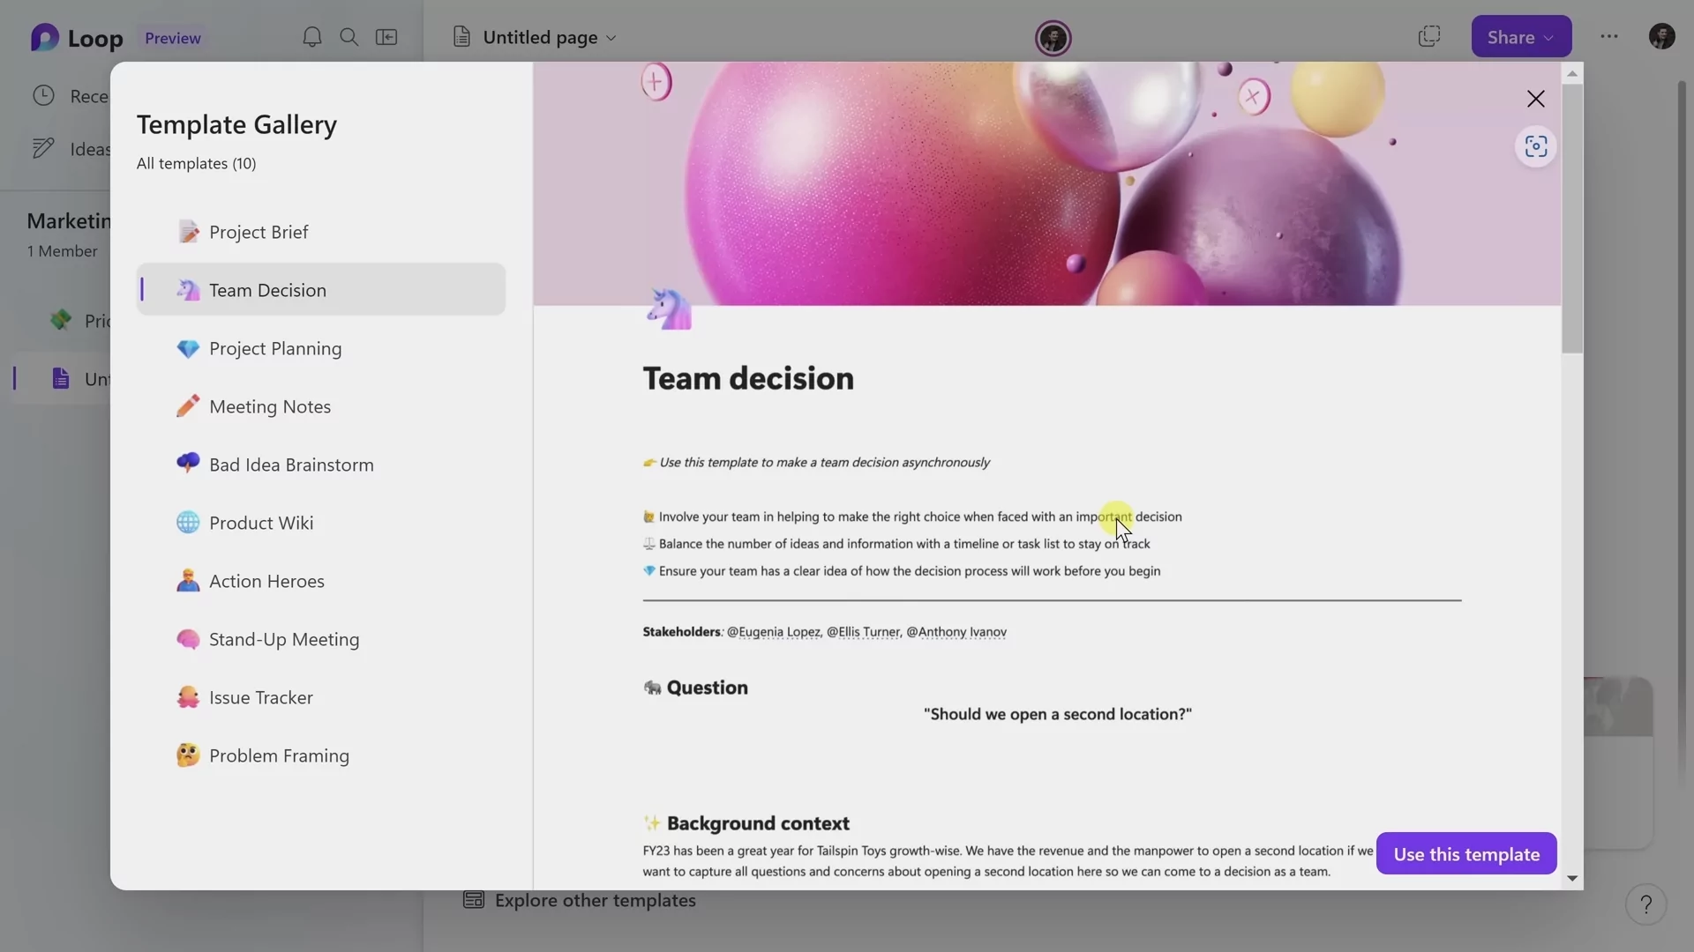Select the Team Decision template
Screen dimensions: 1694x952
click(321, 290)
